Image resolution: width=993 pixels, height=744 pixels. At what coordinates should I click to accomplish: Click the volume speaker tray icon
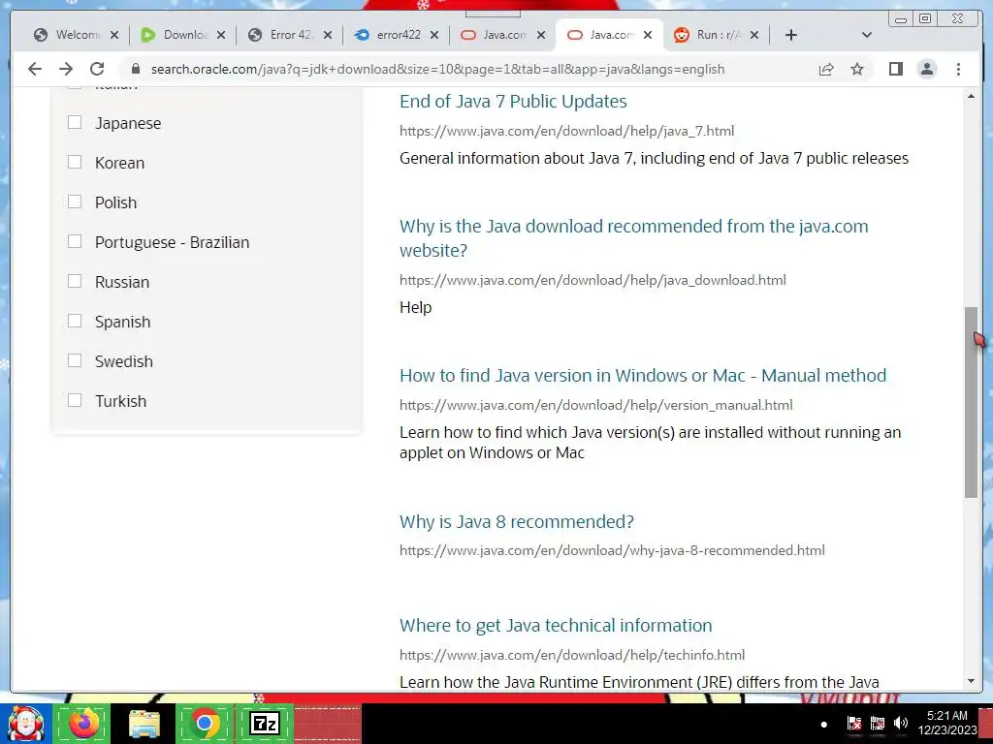(900, 723)
